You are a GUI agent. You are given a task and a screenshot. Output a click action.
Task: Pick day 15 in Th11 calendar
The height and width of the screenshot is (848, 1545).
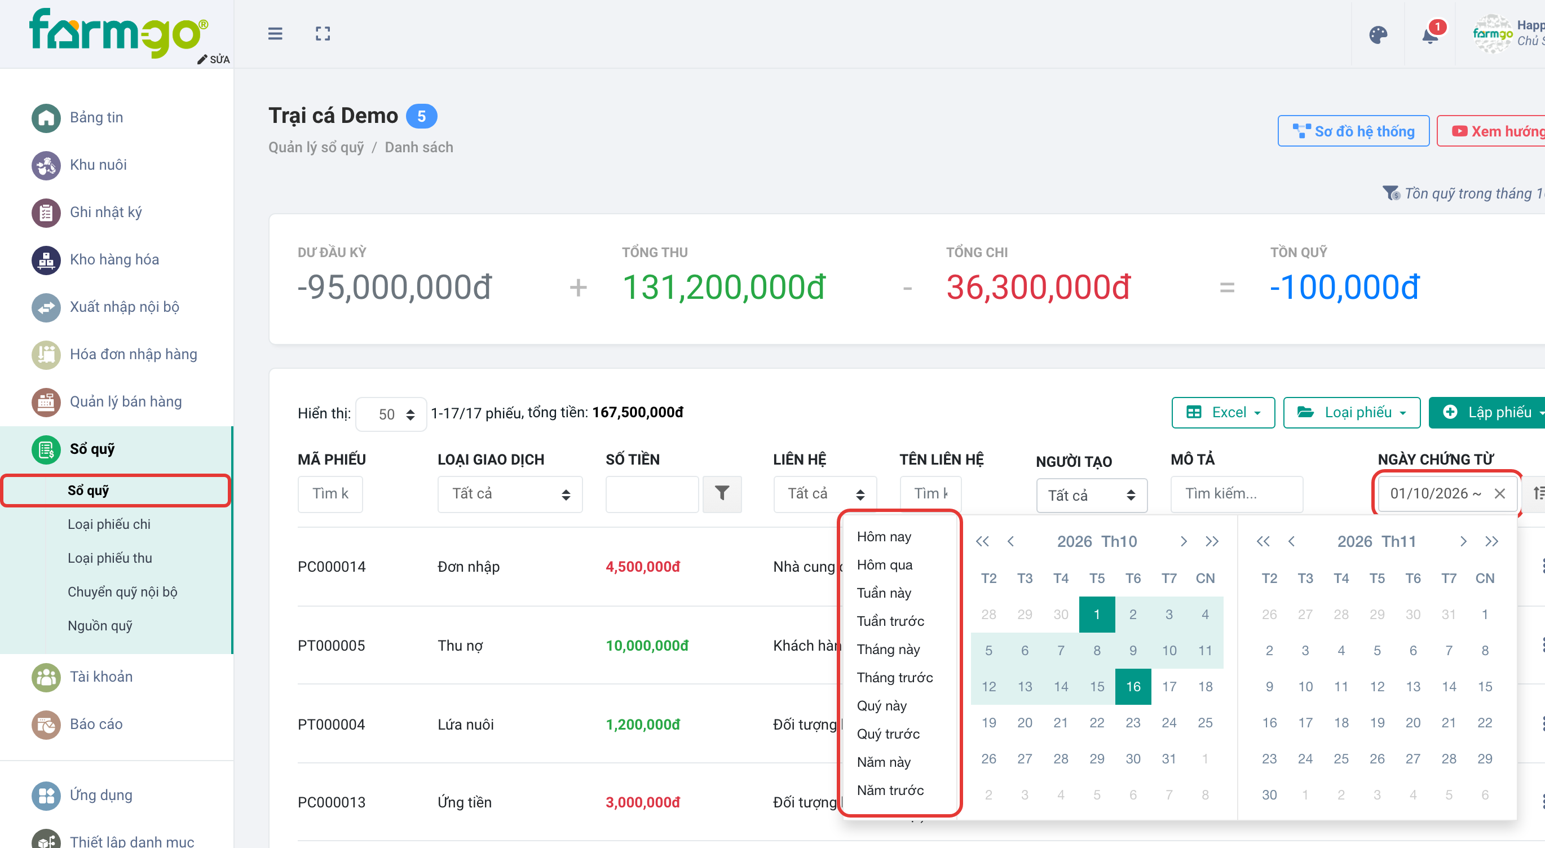[1485, 687]
